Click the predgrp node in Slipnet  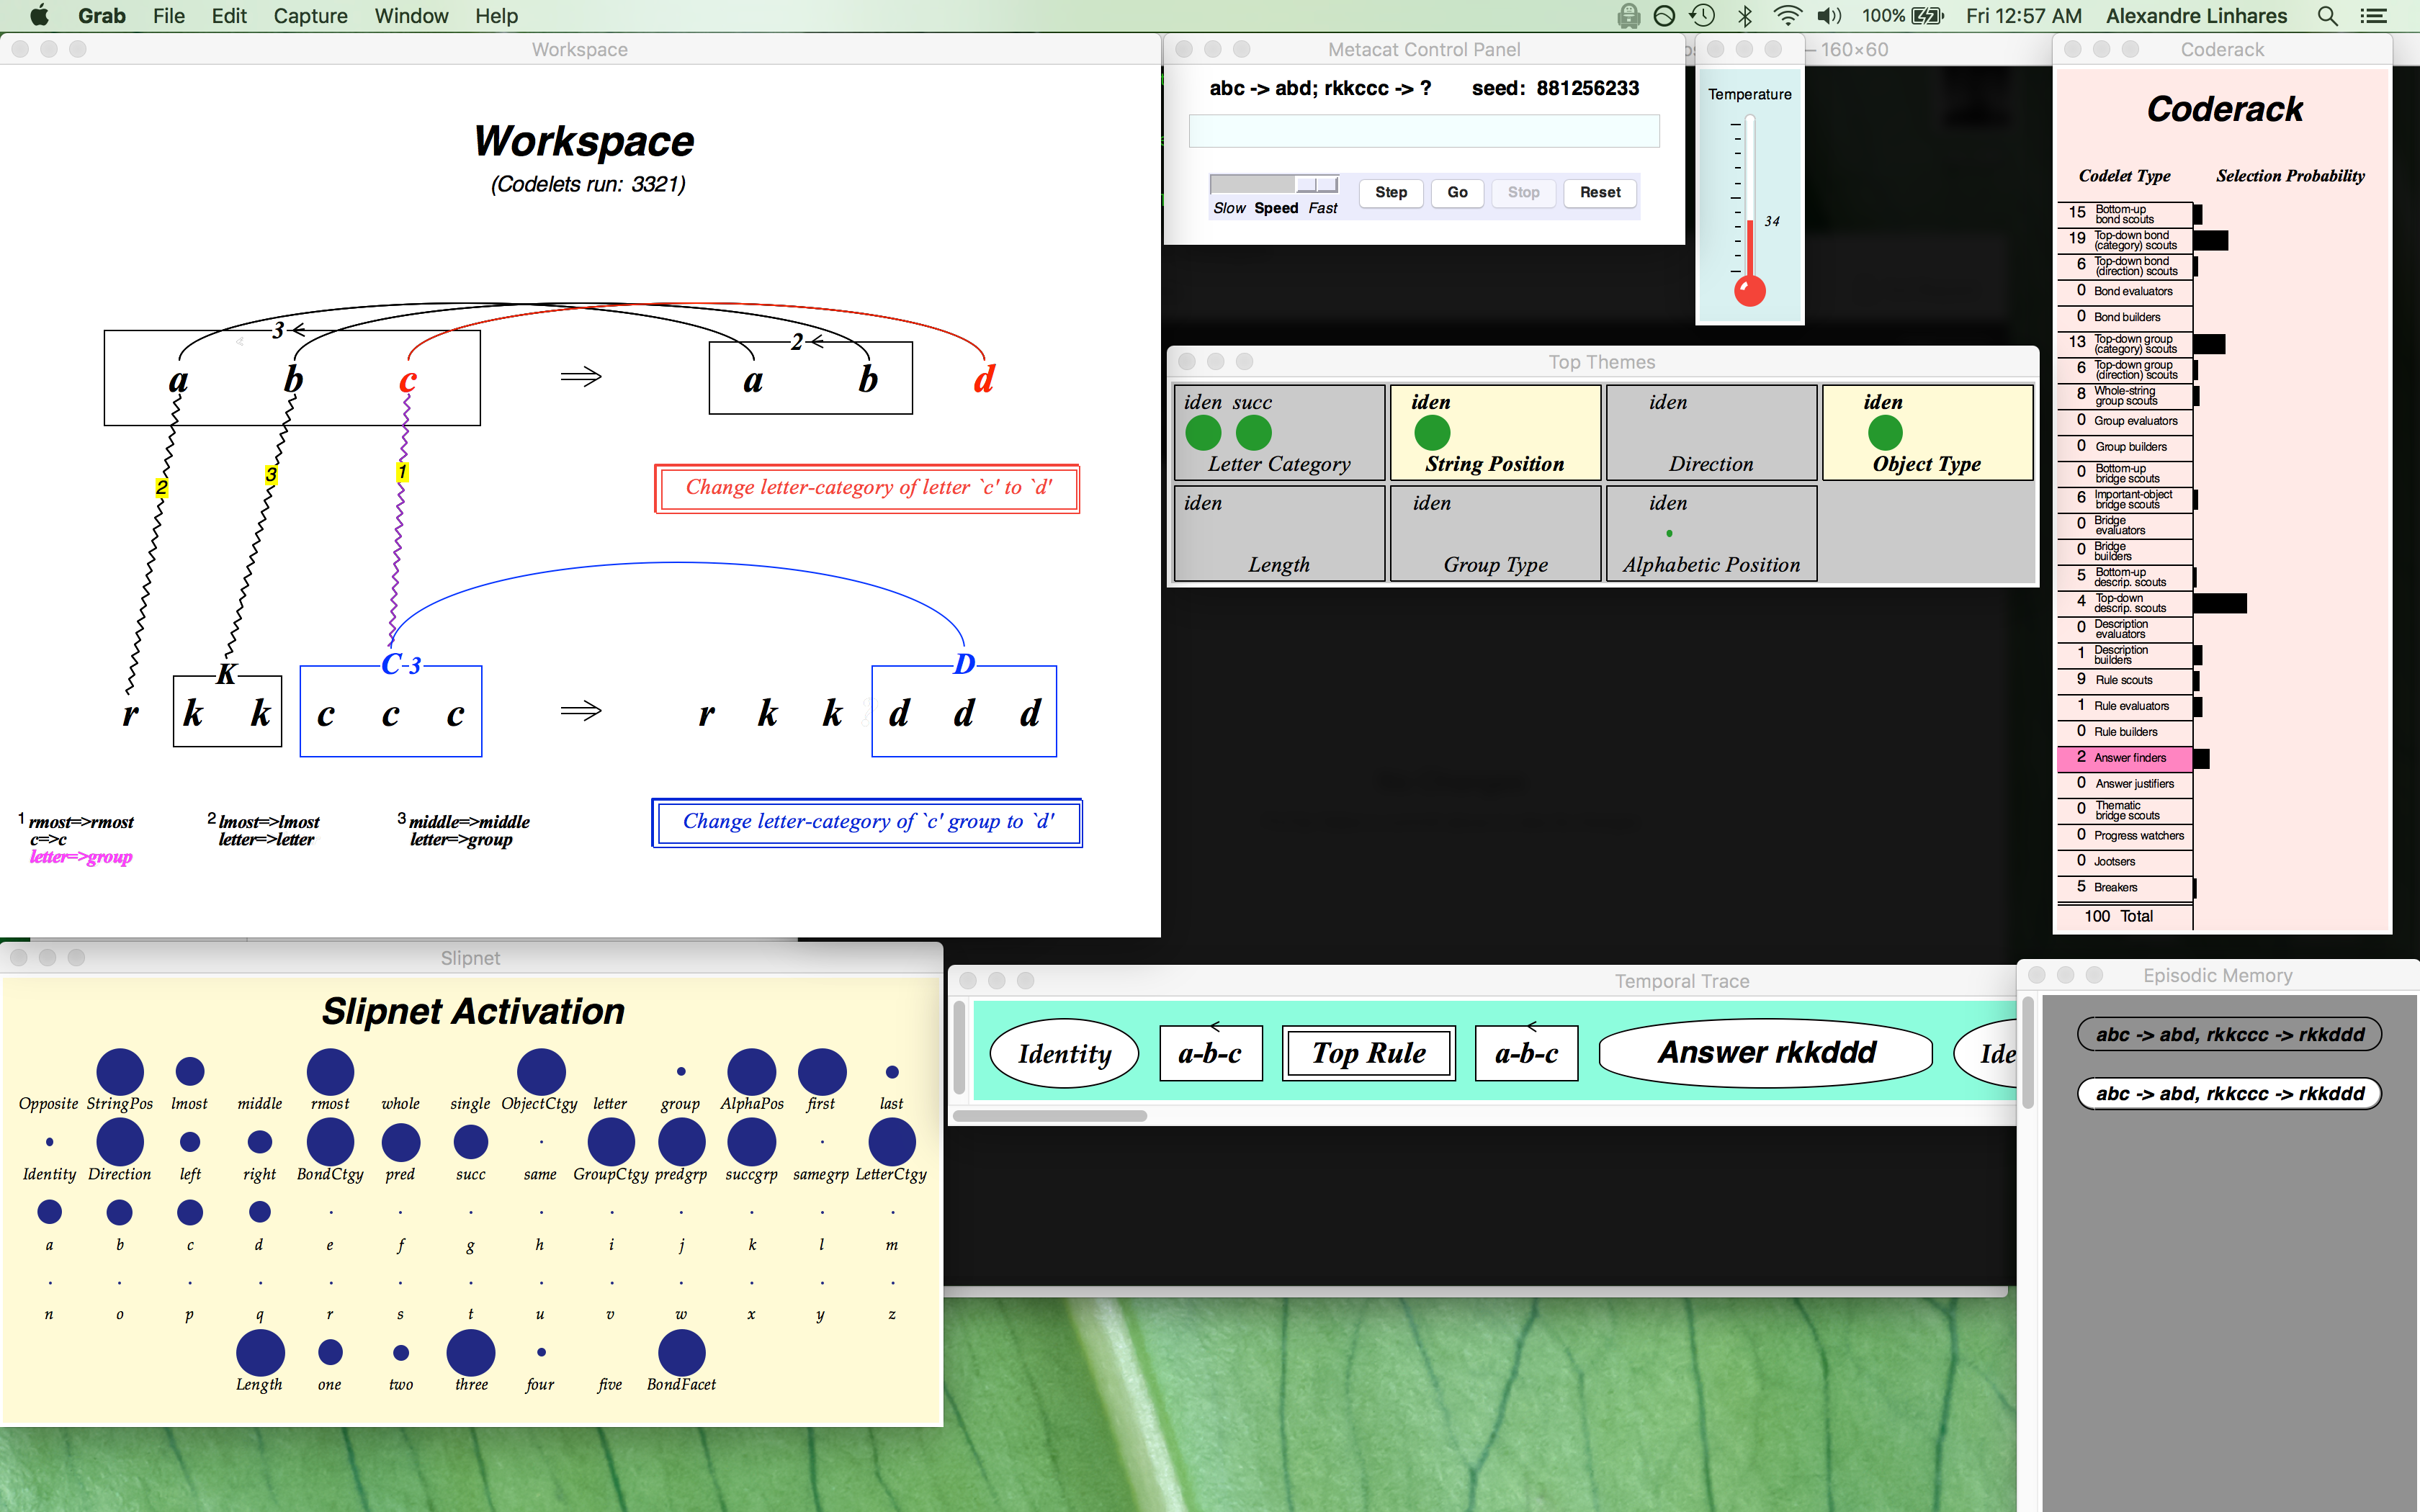click(681, 1142)
